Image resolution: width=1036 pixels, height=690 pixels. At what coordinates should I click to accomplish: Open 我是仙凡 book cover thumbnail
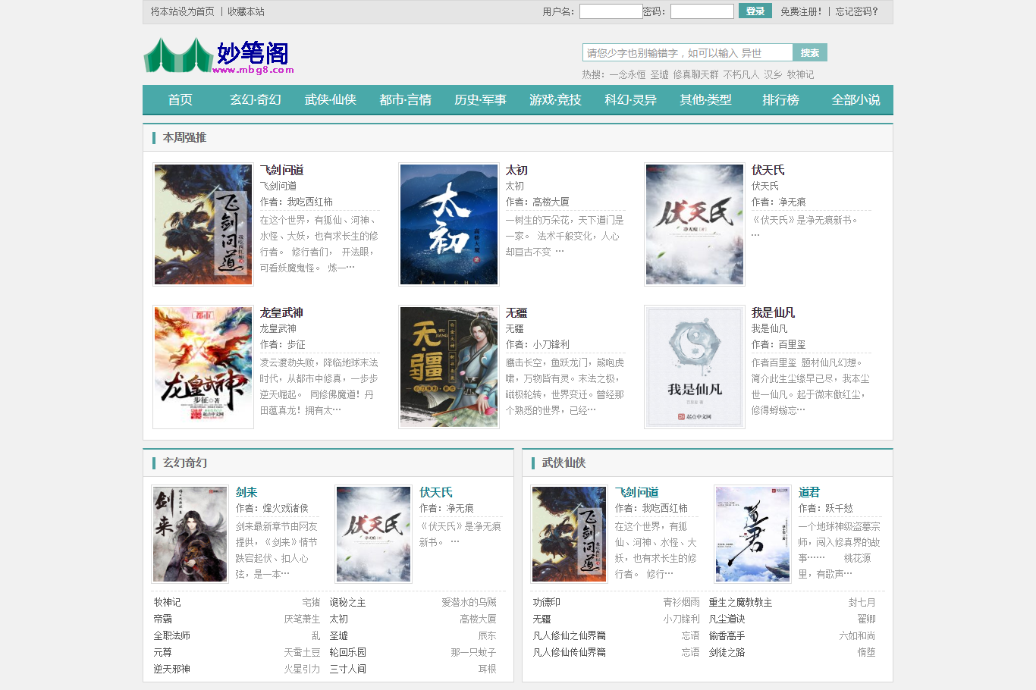(x=695, y=367)
